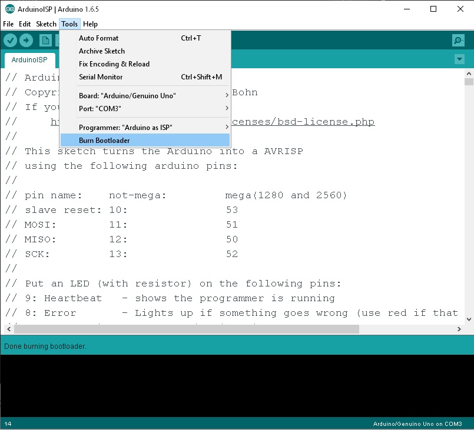Click the Arduino logo in title bar
Screen dimensions: 474x430
click(x=10, y=9)
